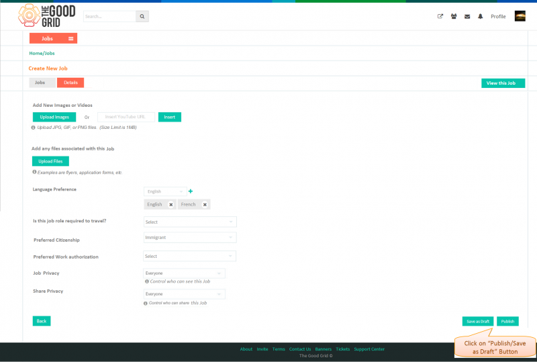Open the notifications bell icon
The height and width of the screenshot is (362, 537).
pos(481,16)
